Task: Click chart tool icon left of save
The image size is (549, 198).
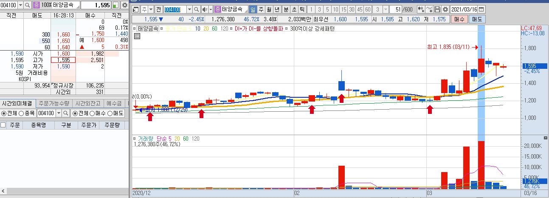Action: pos(429,9)
